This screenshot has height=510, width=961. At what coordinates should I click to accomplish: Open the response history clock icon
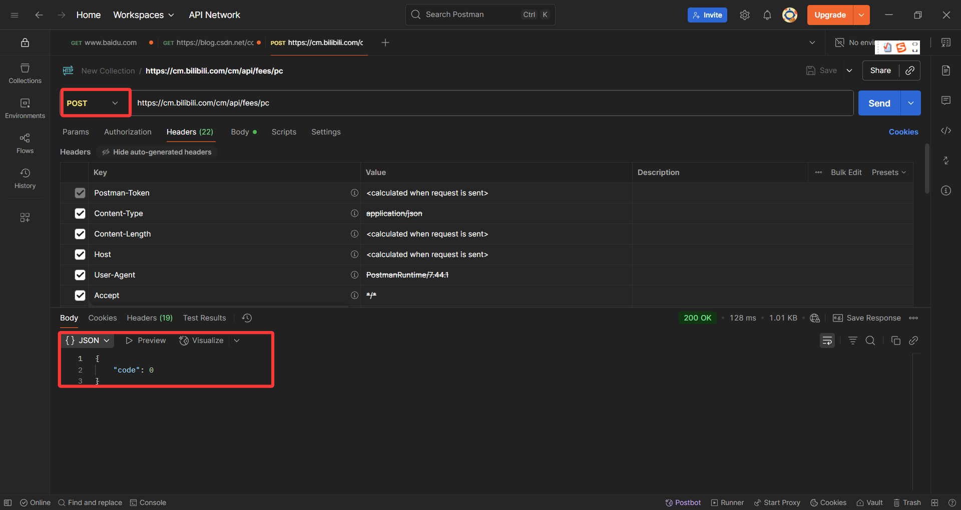click(247, 318)
